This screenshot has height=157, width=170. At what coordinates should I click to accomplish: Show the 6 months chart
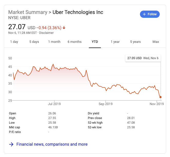tap(74, 42)
